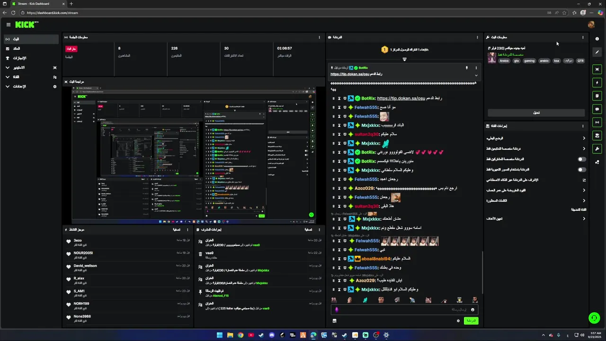Open the hamburger menu beside Kick logo

click(x=9, y=25)
